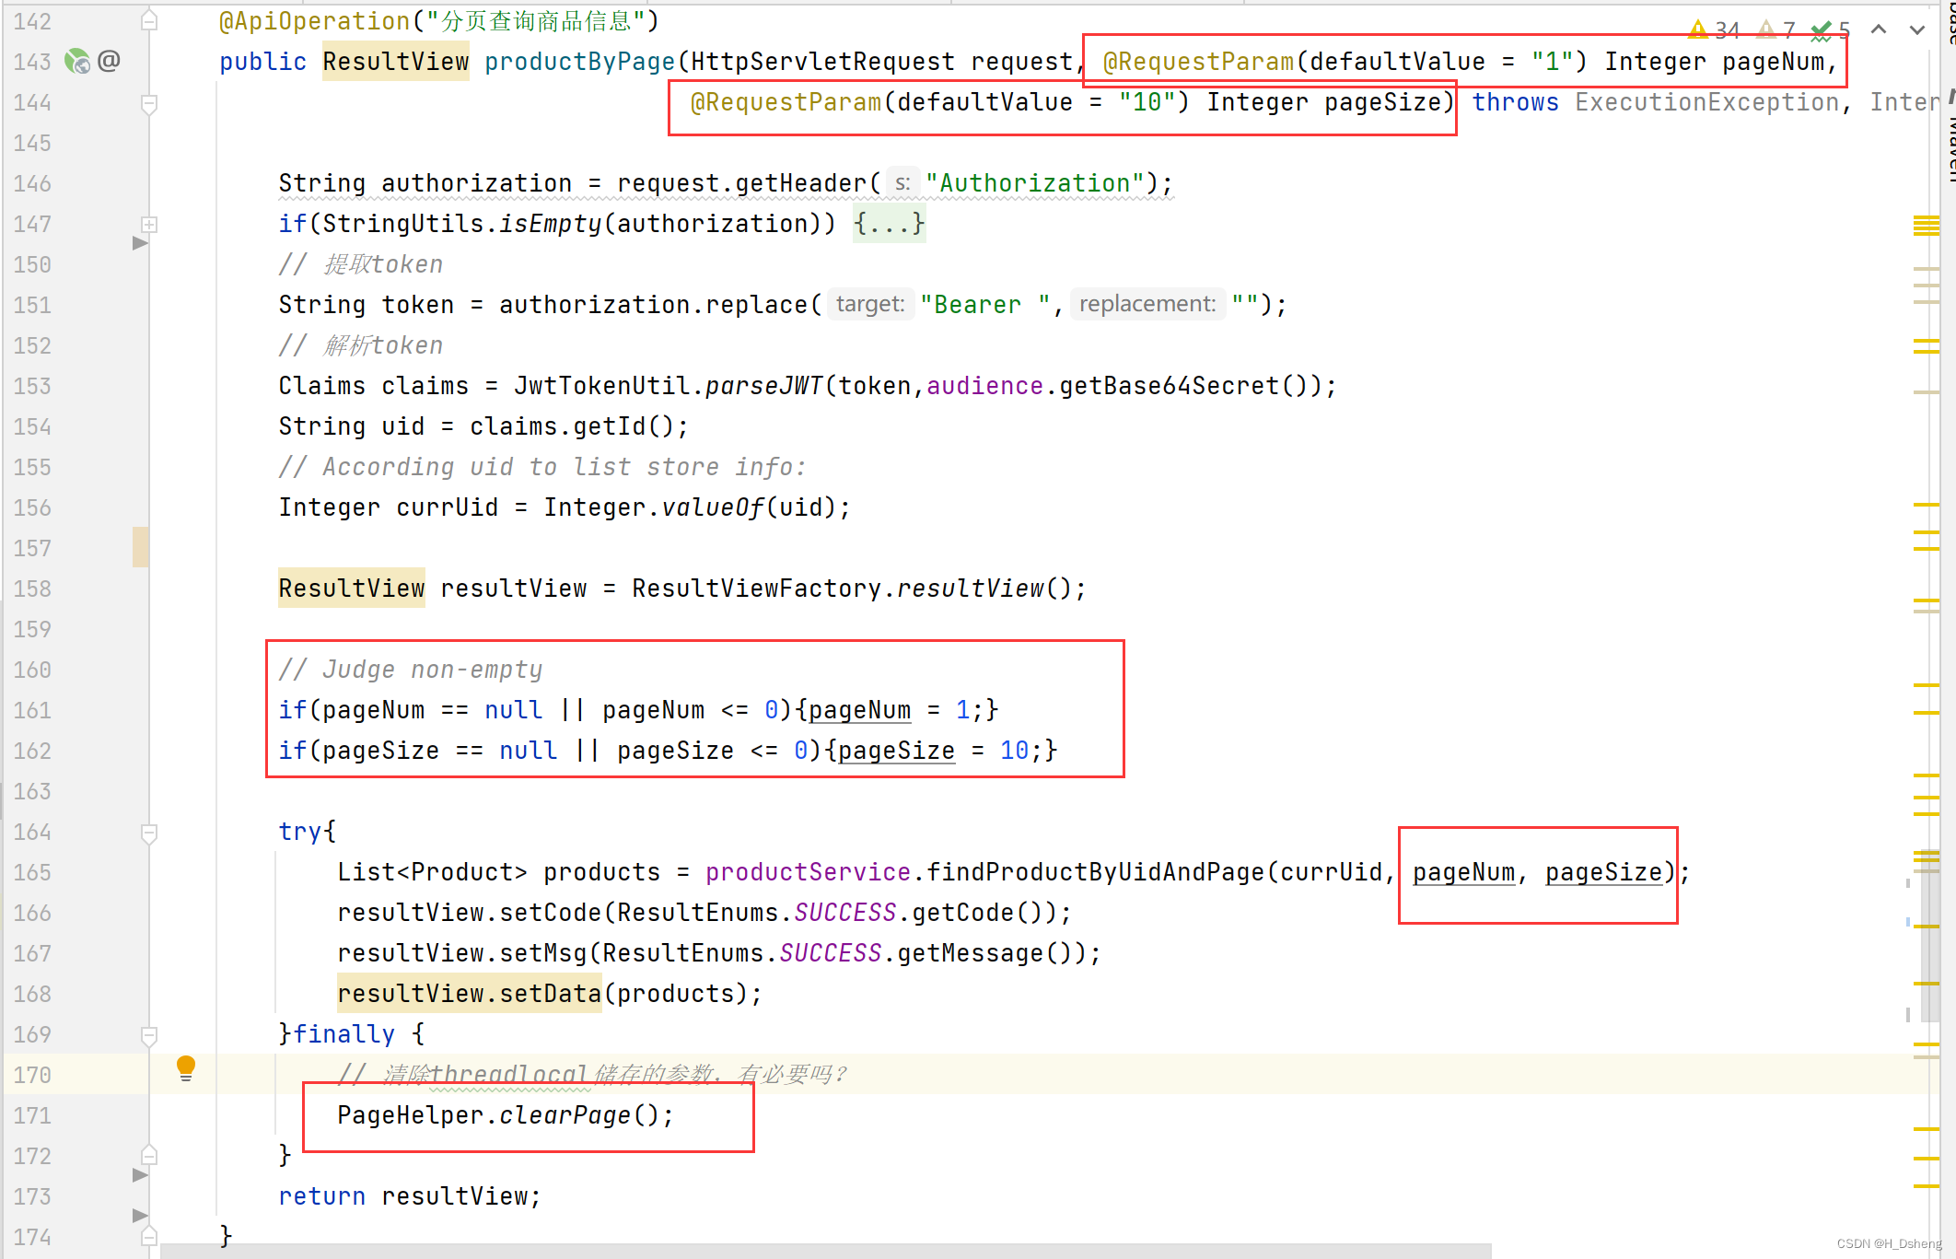Click the "Authorization" string literal

[x=1035, y=183]
